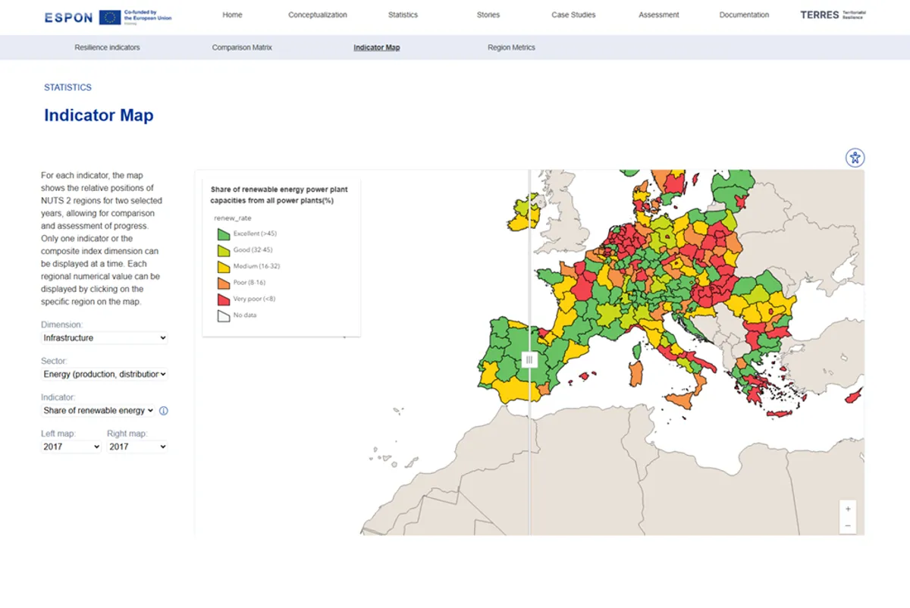Open the Region Metrics page
Image resolution: width=910 pixels, height=608 pixels.
pyautogui.click(x=512, y=47)
